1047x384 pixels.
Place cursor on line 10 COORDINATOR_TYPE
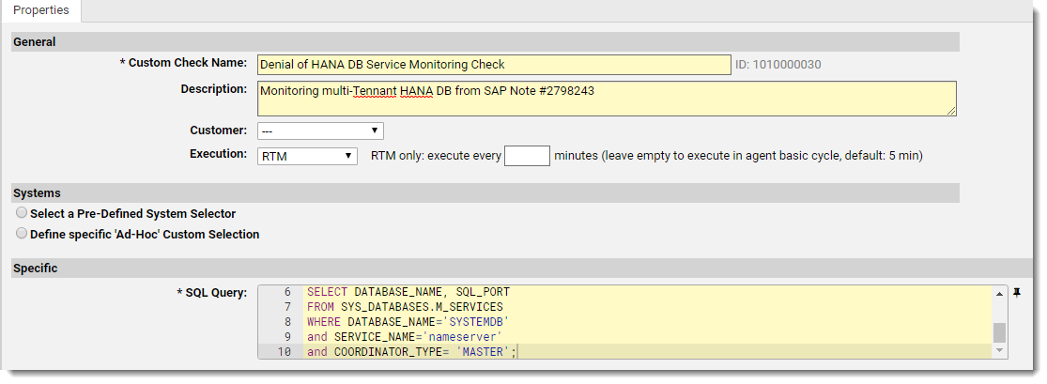pyautogui.click(x=411, y=351)
